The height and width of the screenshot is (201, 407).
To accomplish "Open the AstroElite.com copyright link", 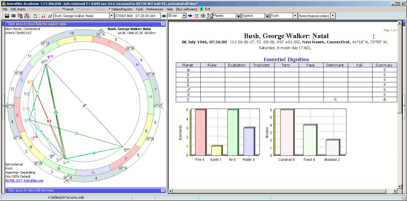I will tap(24, 181).
